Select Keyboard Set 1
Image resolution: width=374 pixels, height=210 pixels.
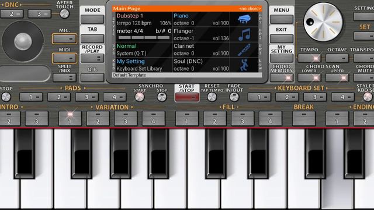259,97
